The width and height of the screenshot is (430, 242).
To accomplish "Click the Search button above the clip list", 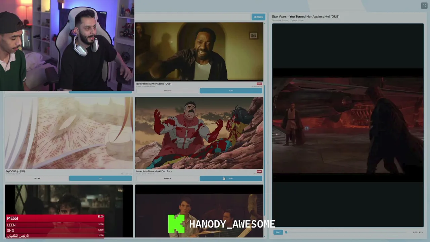I will tap(258, 17).
